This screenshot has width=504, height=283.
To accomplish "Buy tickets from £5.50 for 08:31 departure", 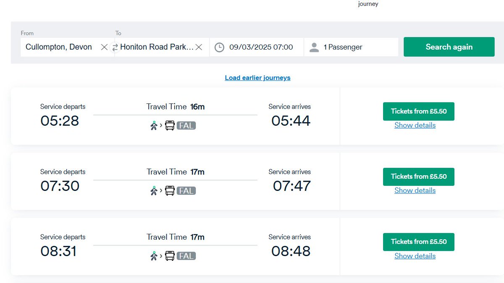I will (419, 242).
